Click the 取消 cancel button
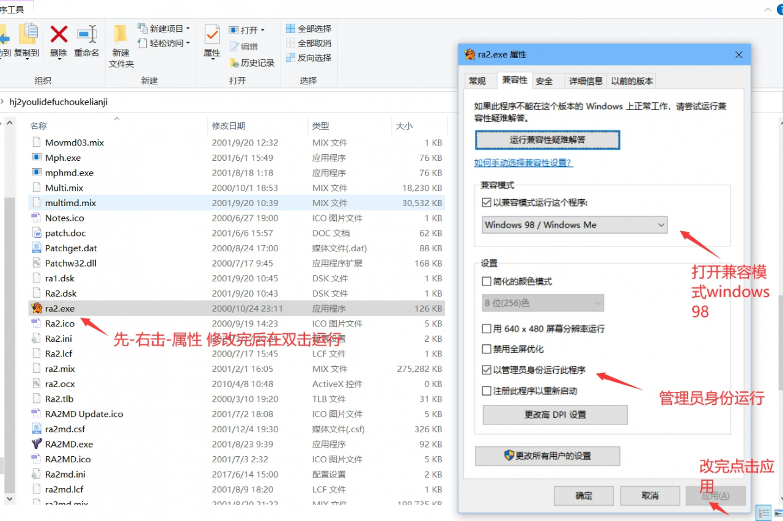This screenshot has height=521, width=783. point(650,496)
